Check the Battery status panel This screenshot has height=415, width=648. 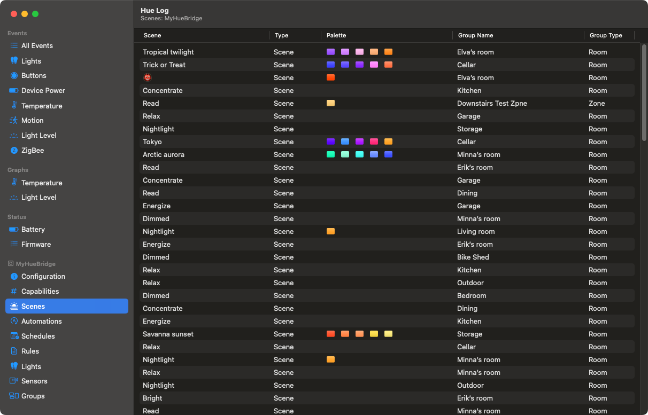pyautogui.click(x=33, y=230)
